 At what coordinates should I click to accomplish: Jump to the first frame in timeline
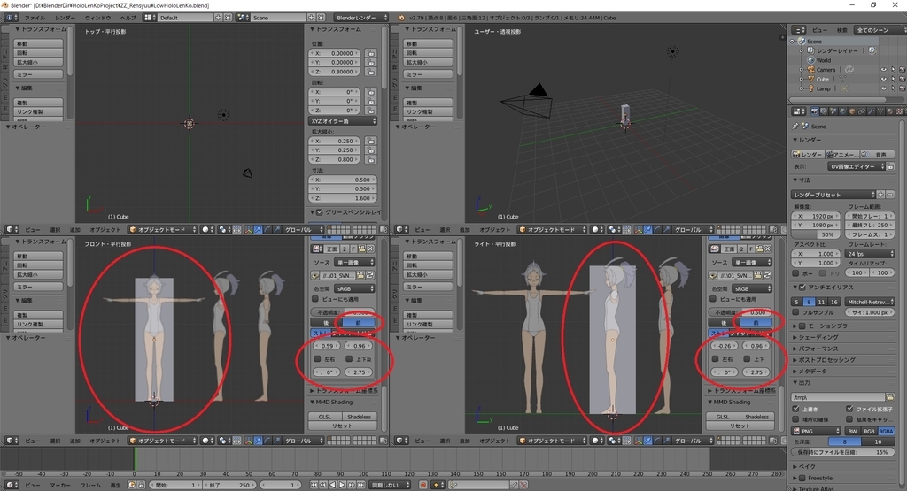click(x=314, y=485)
